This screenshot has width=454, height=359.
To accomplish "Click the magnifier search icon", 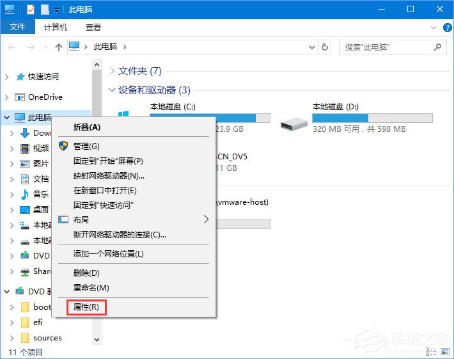I will tap(437, 47).
